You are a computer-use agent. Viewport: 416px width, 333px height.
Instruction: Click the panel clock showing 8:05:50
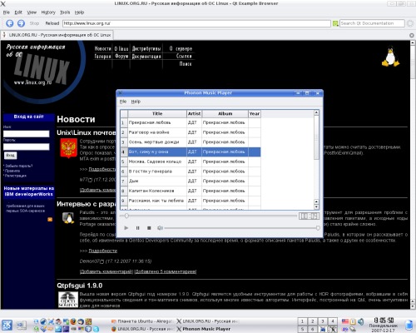384,321
